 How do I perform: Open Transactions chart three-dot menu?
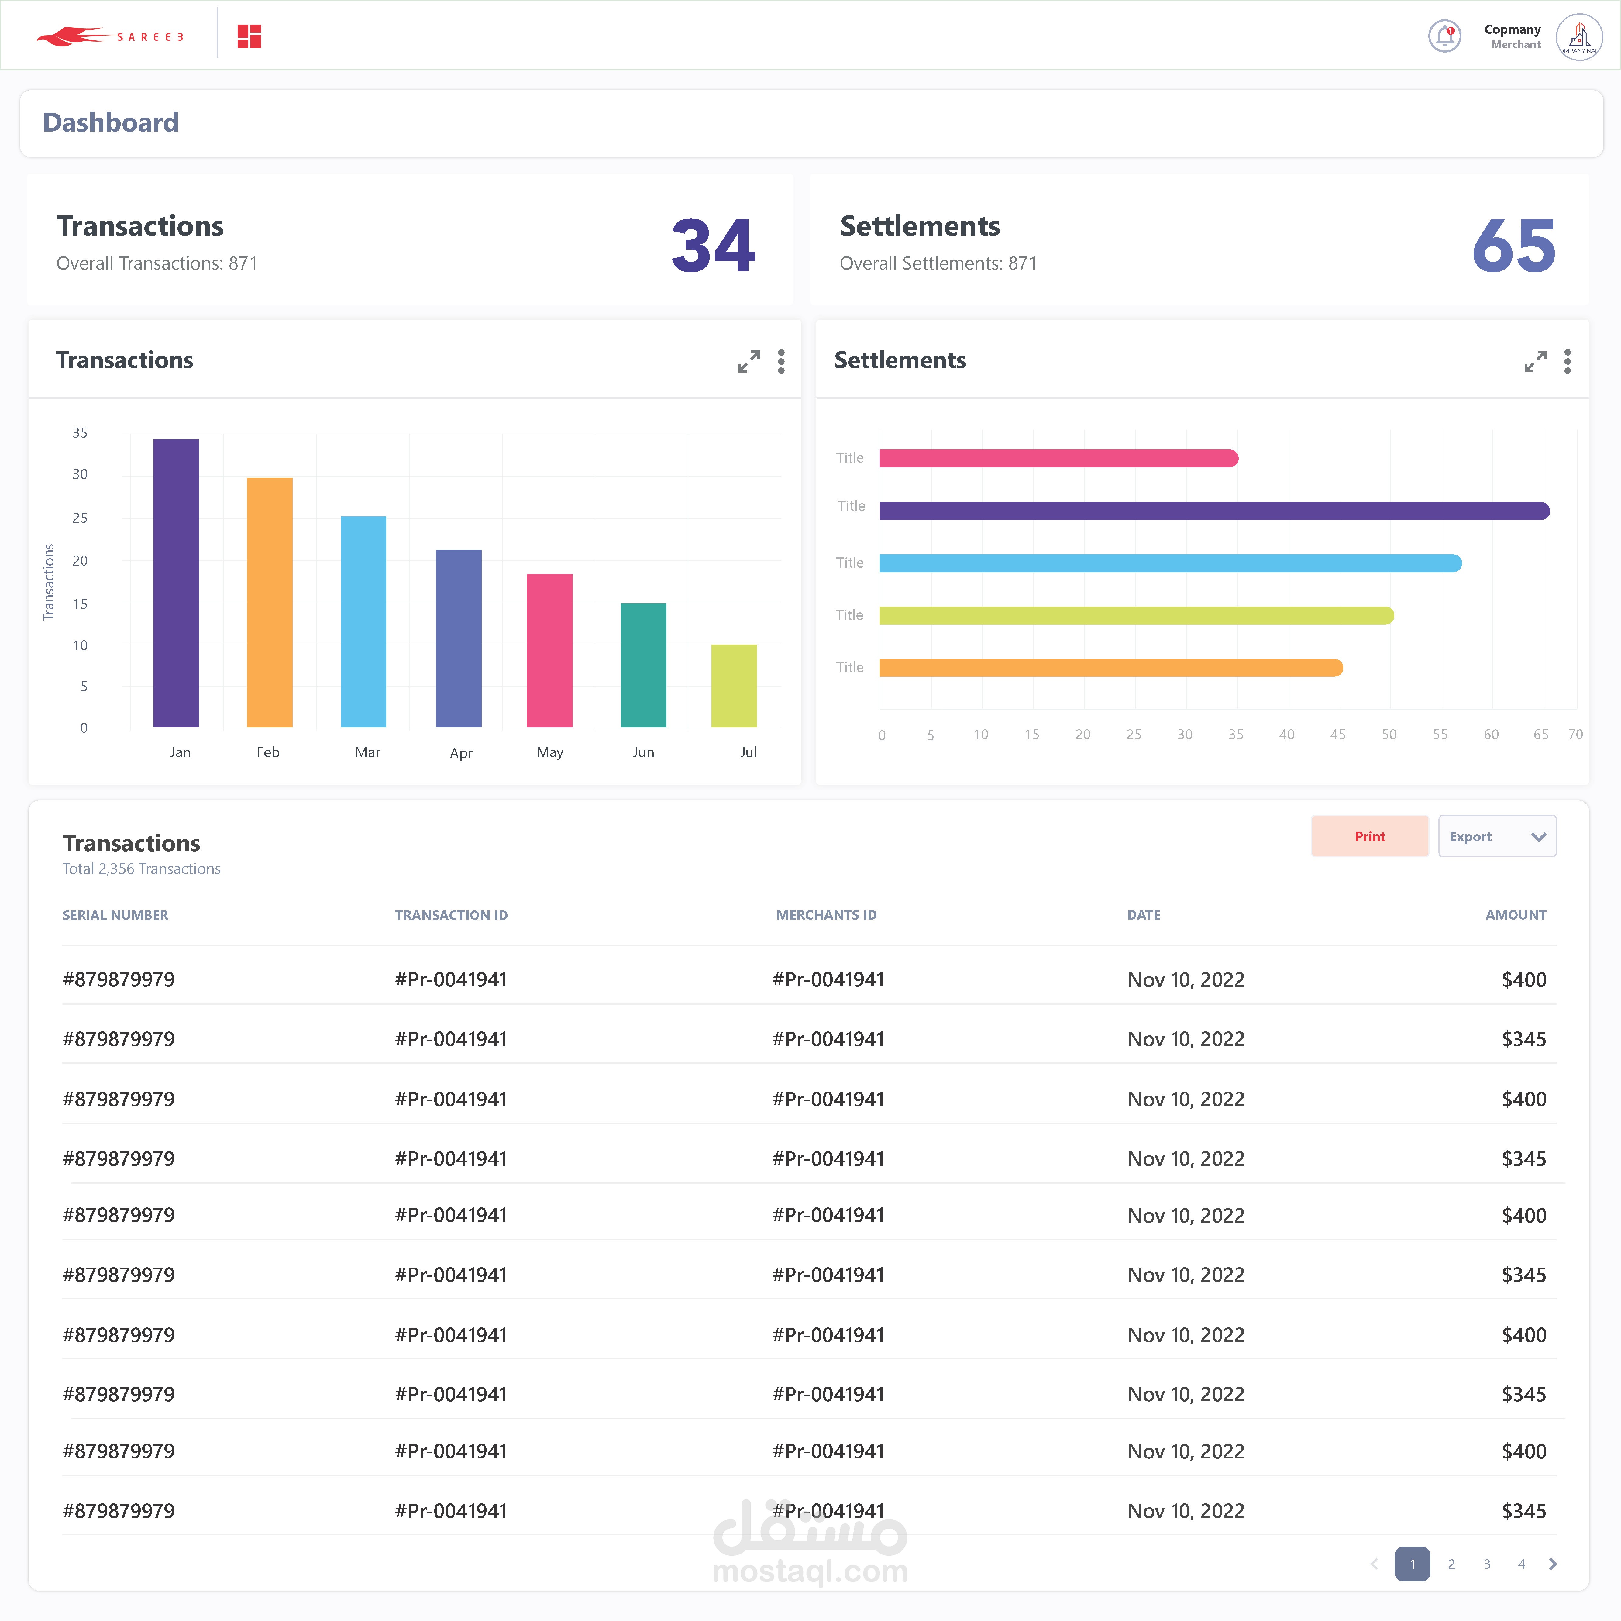(x=781, y=362)
